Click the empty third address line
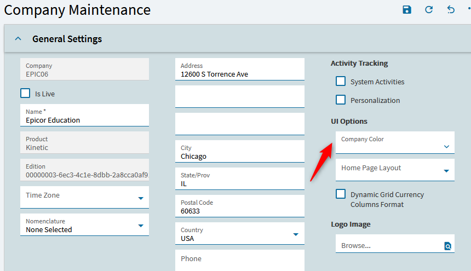Image resolution: width=471 pixels, height=271 pixels. (240, 124)
